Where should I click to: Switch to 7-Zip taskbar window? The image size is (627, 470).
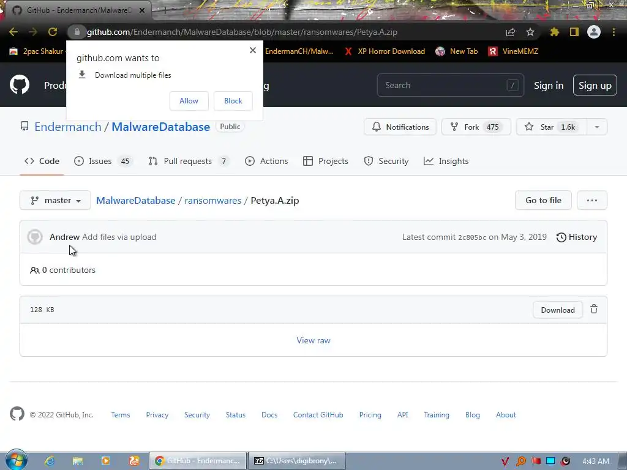[296, 461]
